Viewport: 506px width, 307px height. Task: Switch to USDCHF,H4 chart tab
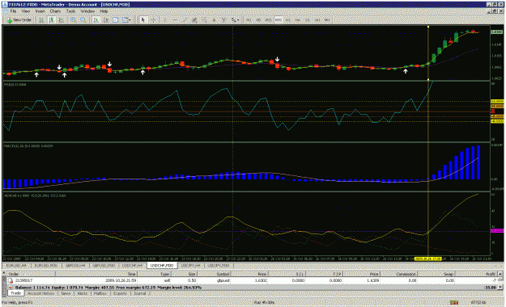132,266
